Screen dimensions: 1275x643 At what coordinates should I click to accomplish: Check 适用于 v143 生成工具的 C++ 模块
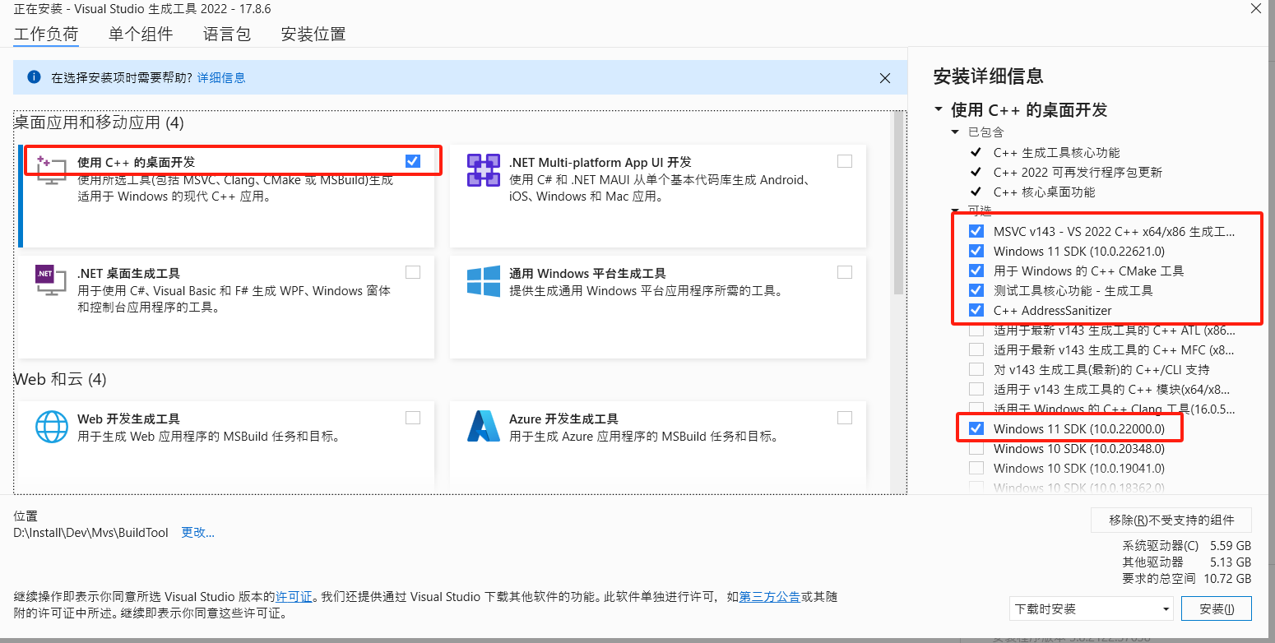(976, 389)
